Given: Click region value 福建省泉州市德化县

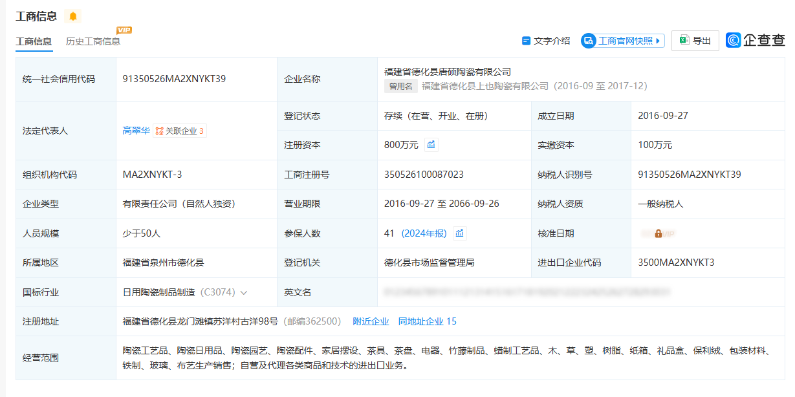Looking at the screenshot, I should (x=164, y=263).
